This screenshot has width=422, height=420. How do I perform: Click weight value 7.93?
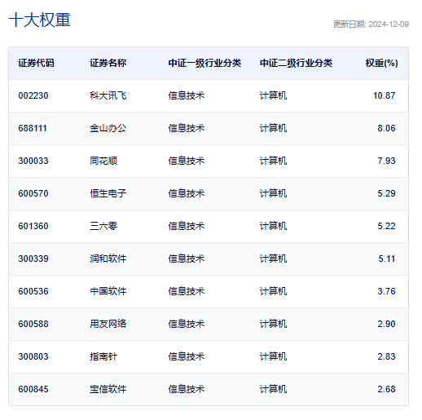click(386, 161)
